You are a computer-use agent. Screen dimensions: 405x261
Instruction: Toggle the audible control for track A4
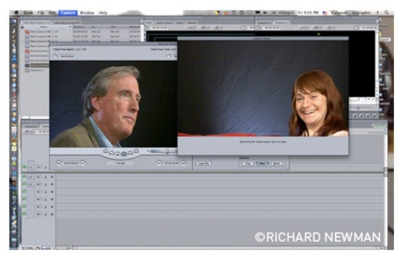point(25,199)
